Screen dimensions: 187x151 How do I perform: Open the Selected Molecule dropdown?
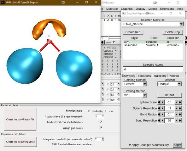click(x=181, y=24)
